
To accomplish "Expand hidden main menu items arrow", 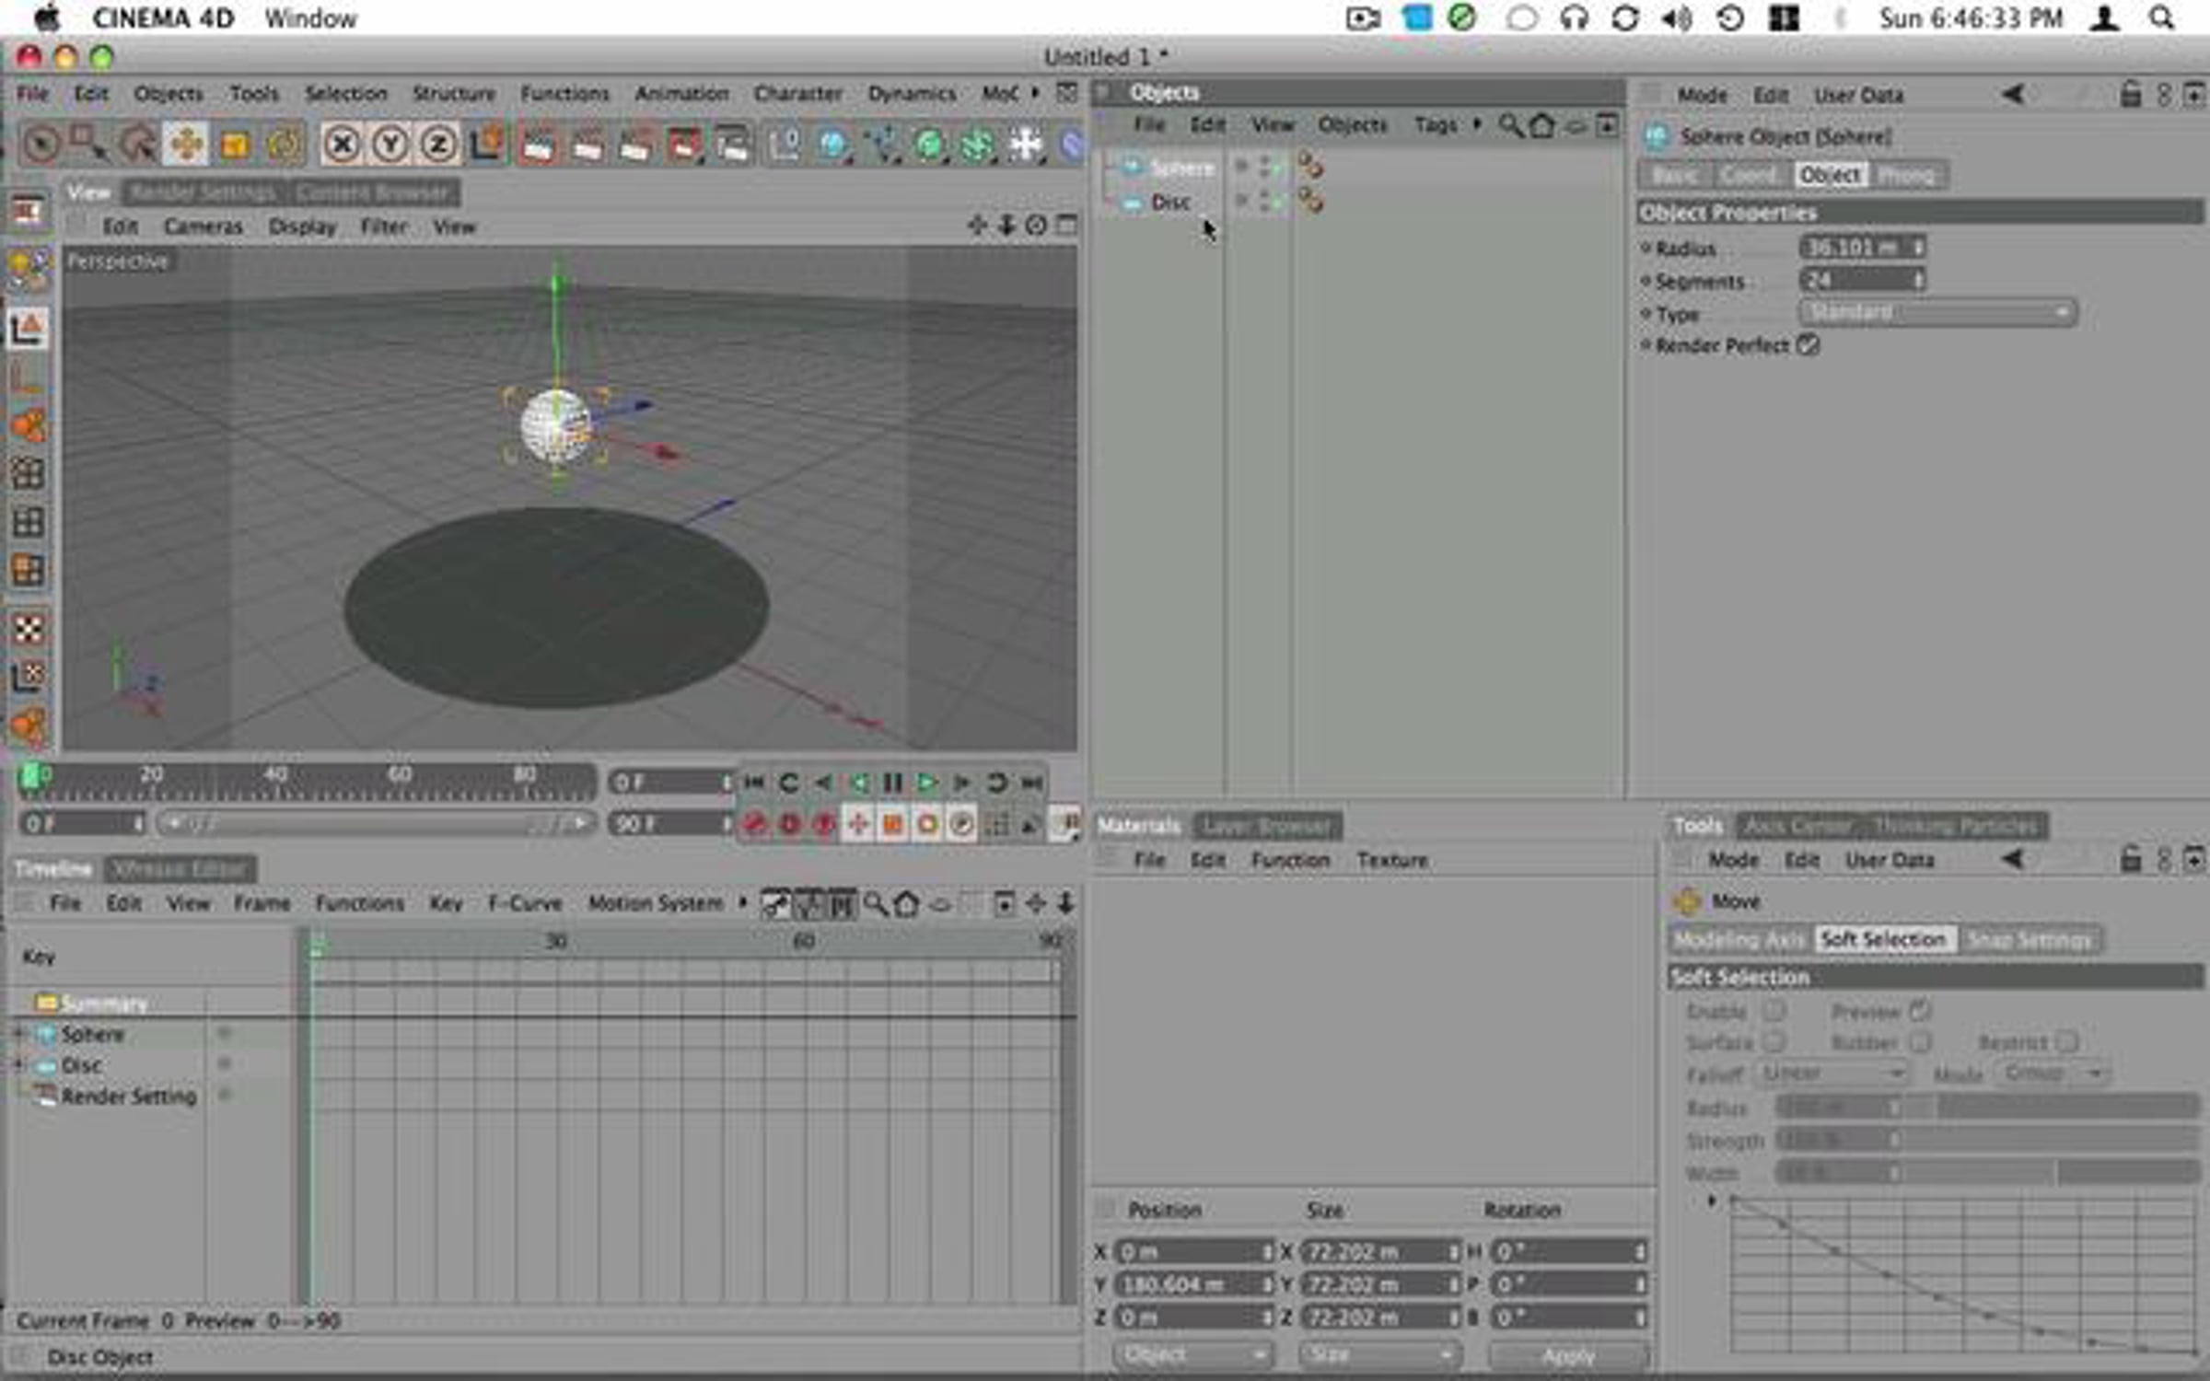I will click(1035, 93).
